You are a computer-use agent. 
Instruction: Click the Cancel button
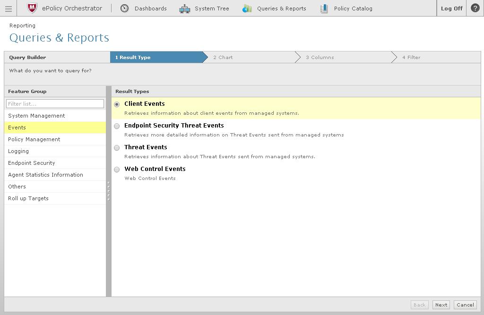(x=465, y=305)
